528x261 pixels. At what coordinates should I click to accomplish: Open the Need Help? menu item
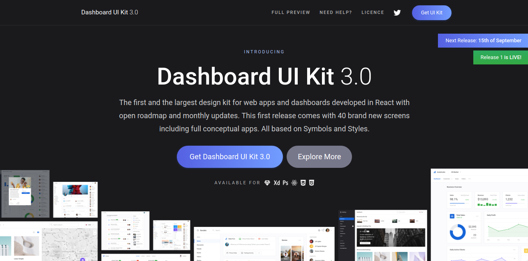point(336,12)
